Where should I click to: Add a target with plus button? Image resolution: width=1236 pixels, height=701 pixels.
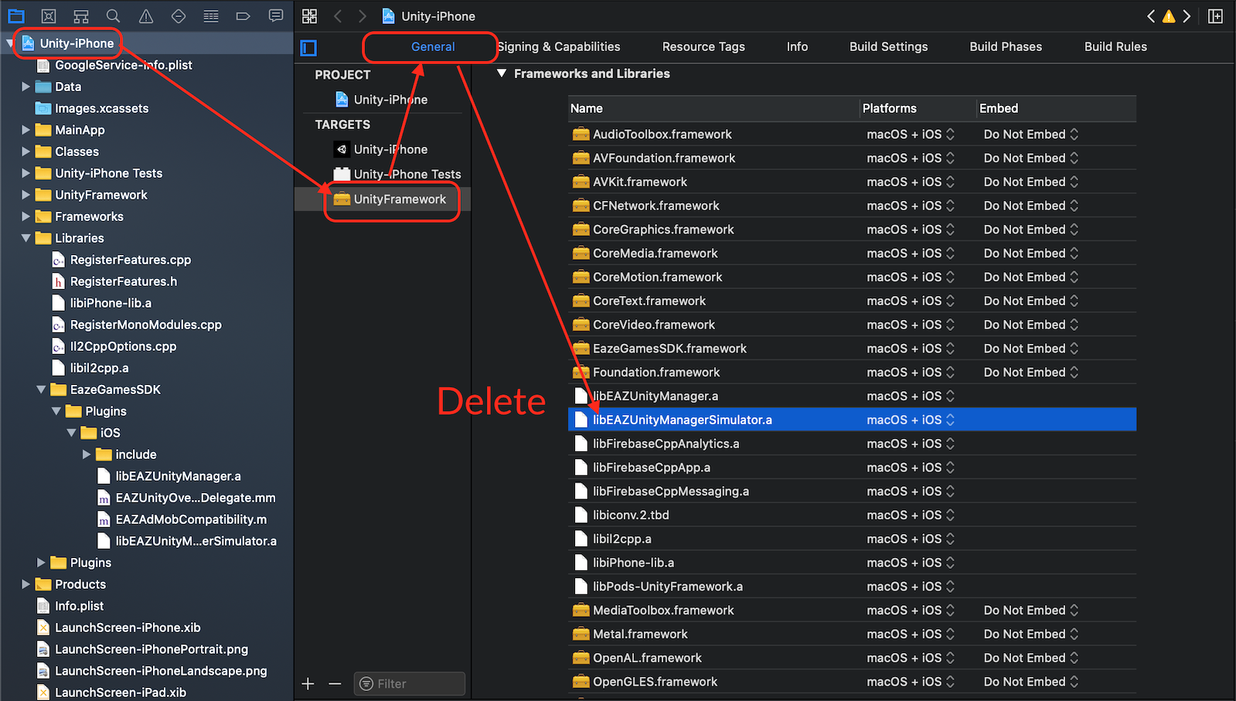click(x=308, y=683)
